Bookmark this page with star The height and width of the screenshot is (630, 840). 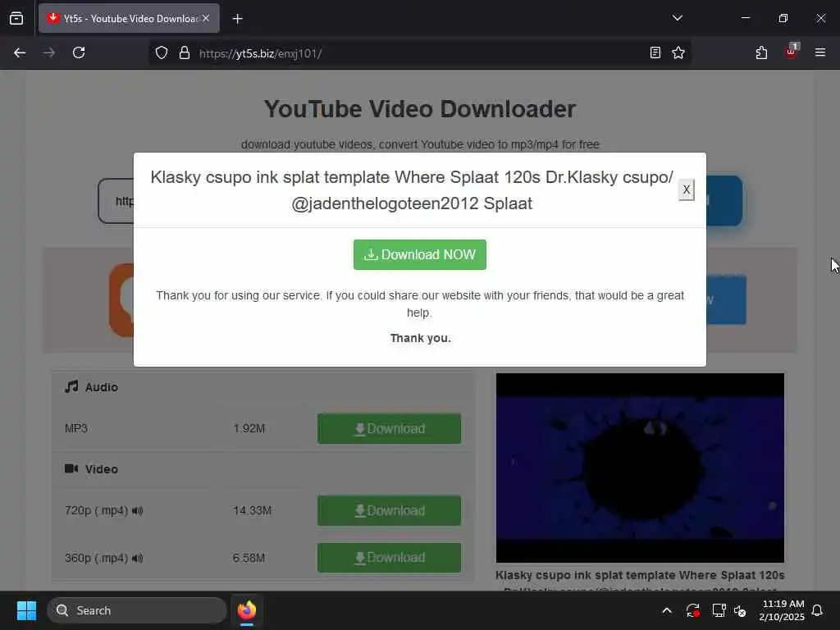click(678, 52)
